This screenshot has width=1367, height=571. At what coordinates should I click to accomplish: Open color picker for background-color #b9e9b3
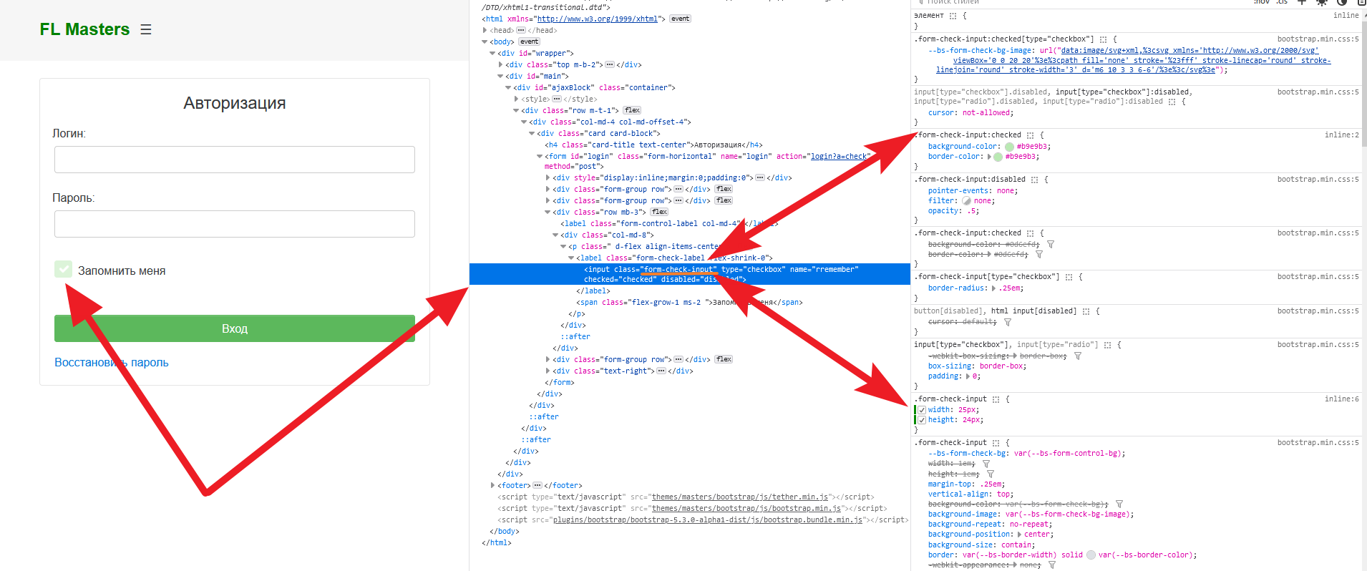click(1009, 146)
